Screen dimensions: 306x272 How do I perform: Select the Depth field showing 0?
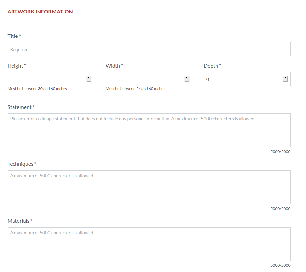[242, 79]
